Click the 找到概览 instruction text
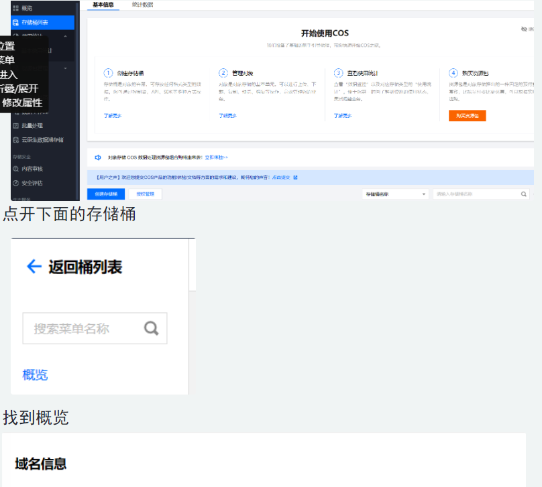Viewport: 542px width, 487px height. [36, 417]
